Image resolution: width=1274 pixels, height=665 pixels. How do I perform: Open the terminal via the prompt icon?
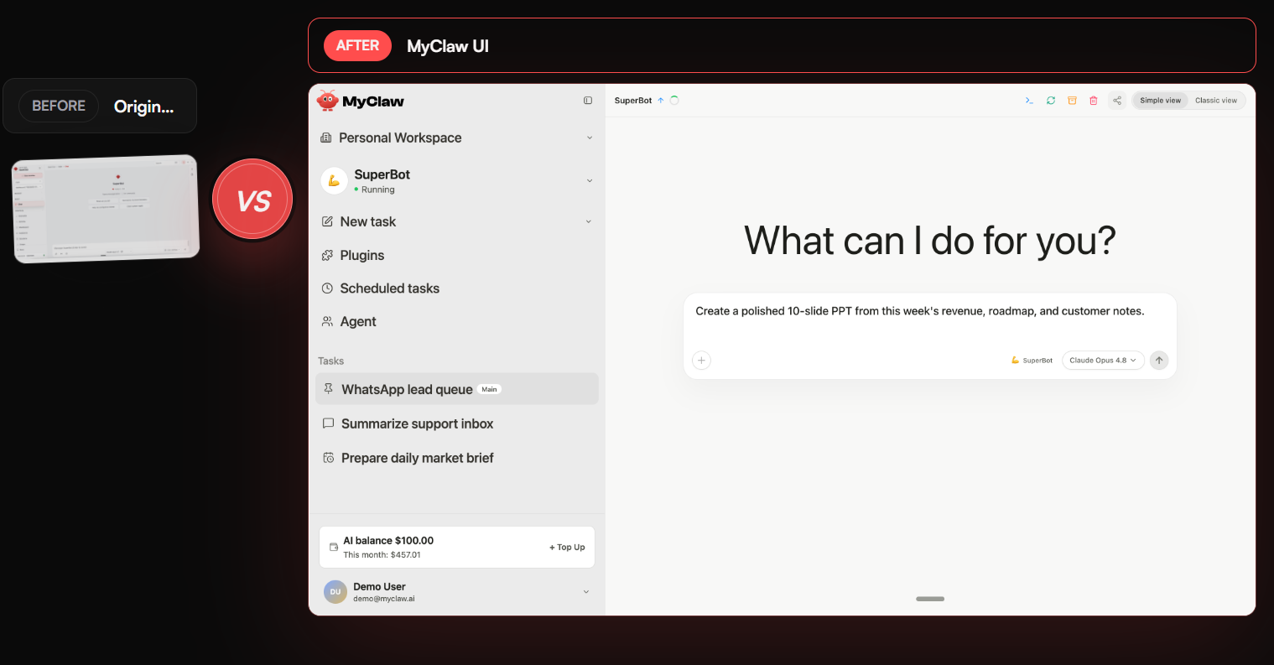[1029, 101]
